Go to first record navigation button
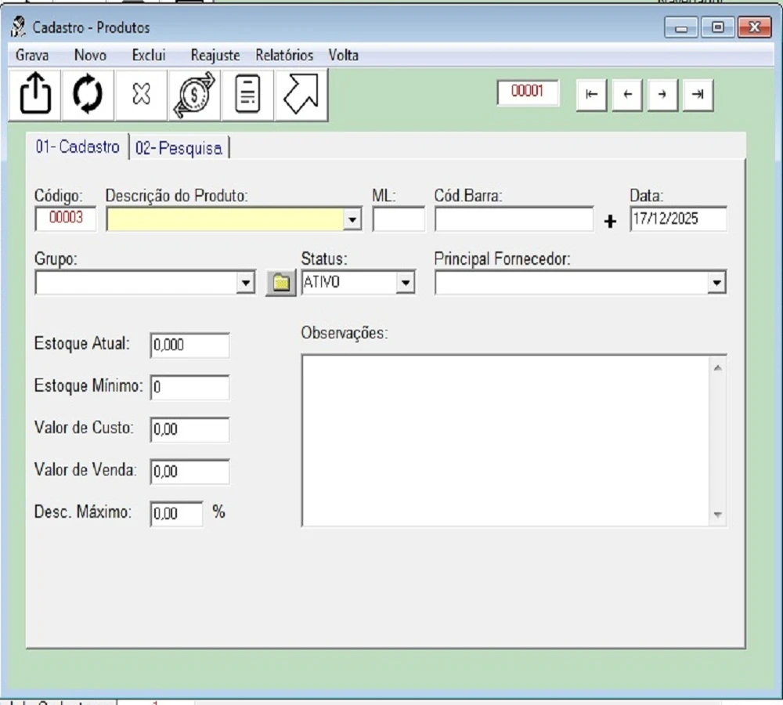Screen dimensions: 783x705 coord(591,95)
